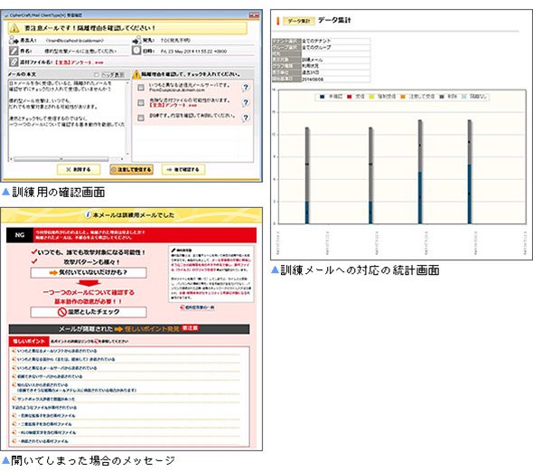This screenshot has width=533, height=472.
Task: Click the recipient (宛先) arrow icon
Action: coord(136,41)
